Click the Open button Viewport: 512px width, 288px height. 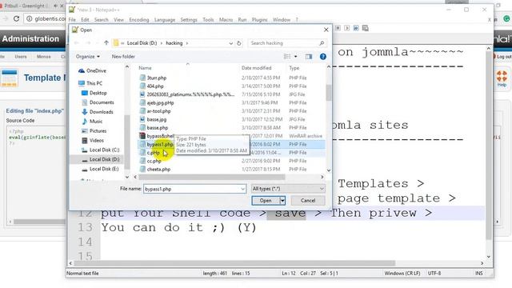(266, 201)
